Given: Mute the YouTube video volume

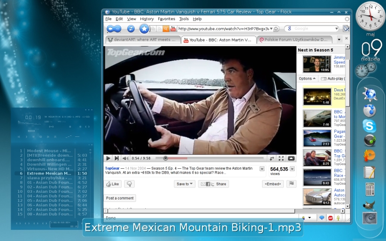Looking at the screenshot, I should tap(125, 158).
